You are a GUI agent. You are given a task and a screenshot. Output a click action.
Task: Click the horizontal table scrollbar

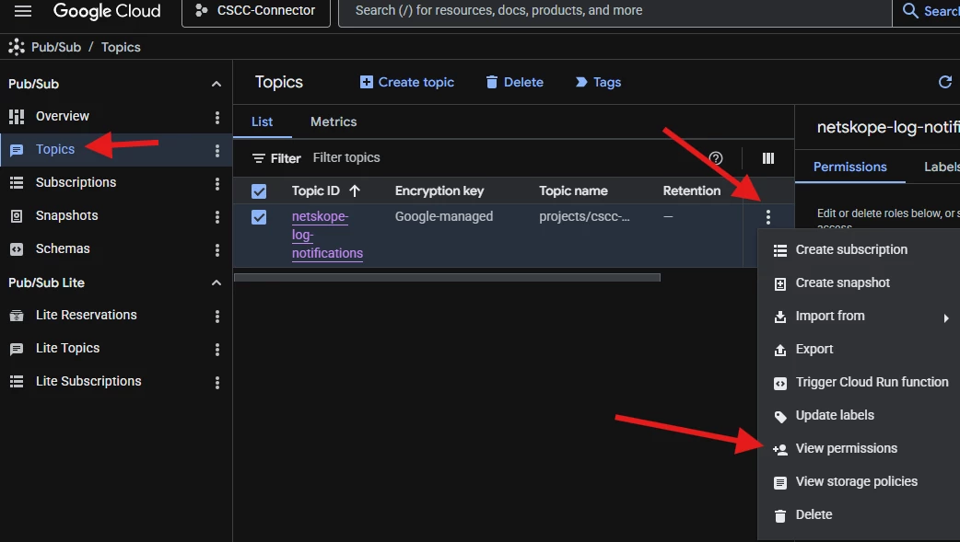[x=447, y=278]
